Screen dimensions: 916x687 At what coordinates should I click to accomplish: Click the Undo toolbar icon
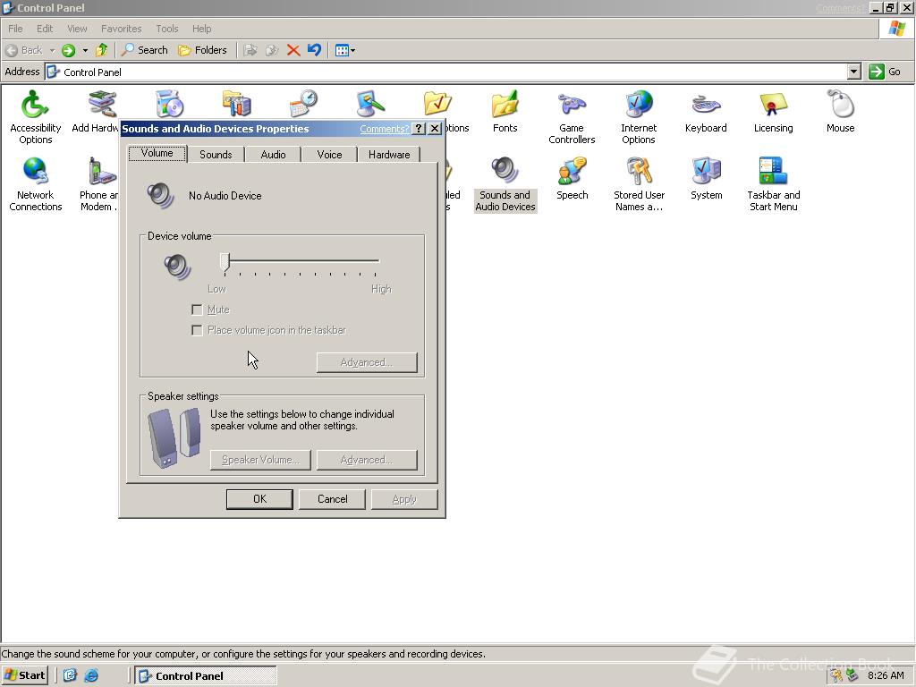314,50
